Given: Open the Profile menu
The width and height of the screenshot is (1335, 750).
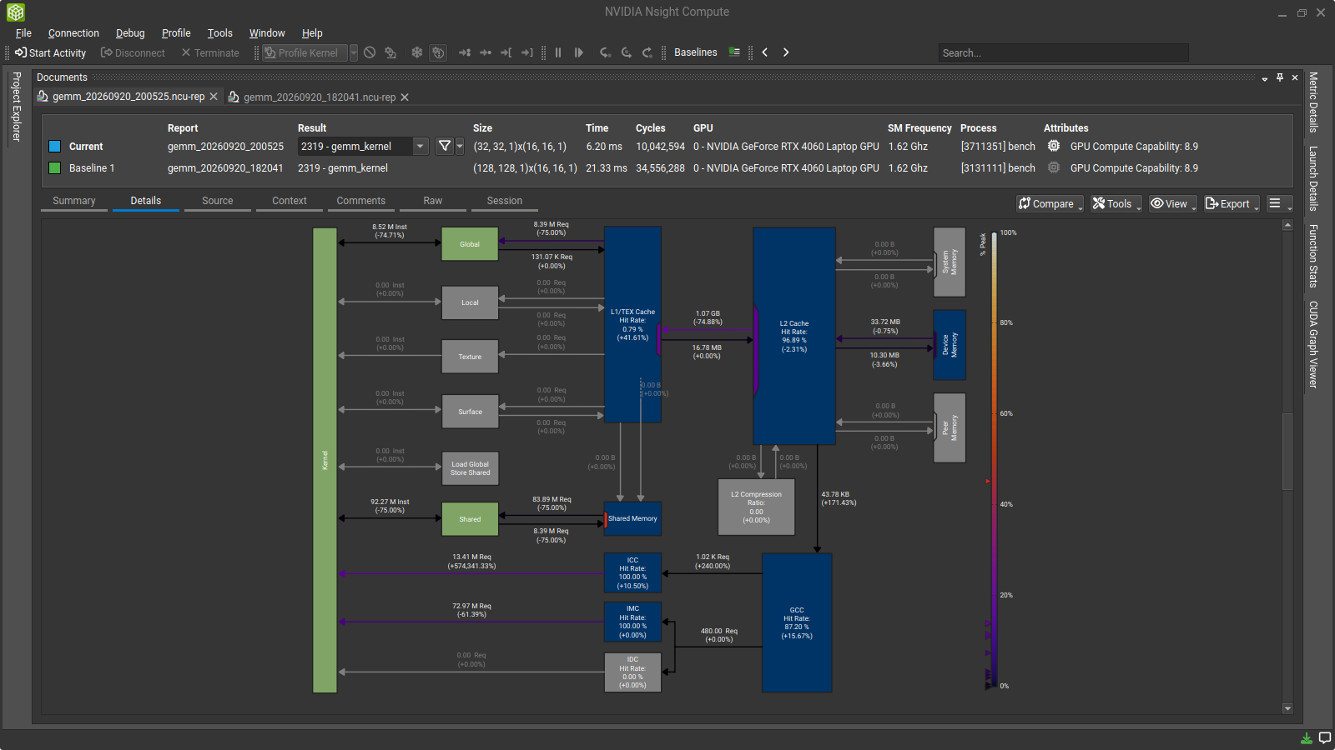Looking at the screenshot, I should click(x=176, y=33).
